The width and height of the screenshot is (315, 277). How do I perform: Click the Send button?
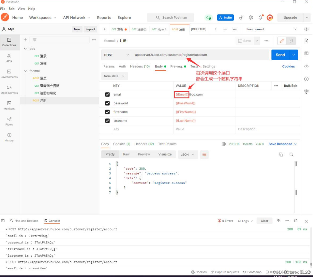point(280,55)
